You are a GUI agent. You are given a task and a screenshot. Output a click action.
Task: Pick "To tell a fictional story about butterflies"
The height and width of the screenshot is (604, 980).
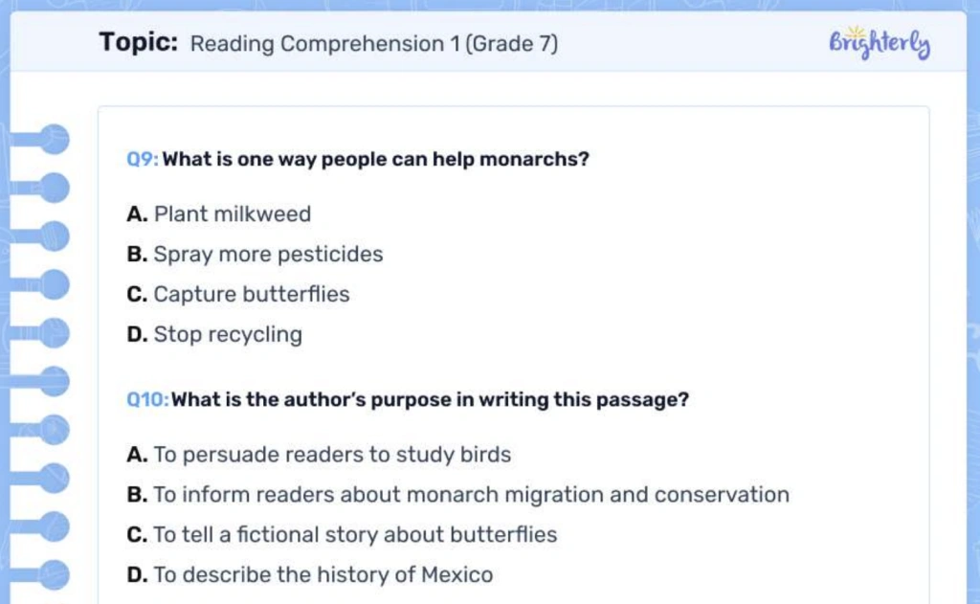click(x=355, y=535)
